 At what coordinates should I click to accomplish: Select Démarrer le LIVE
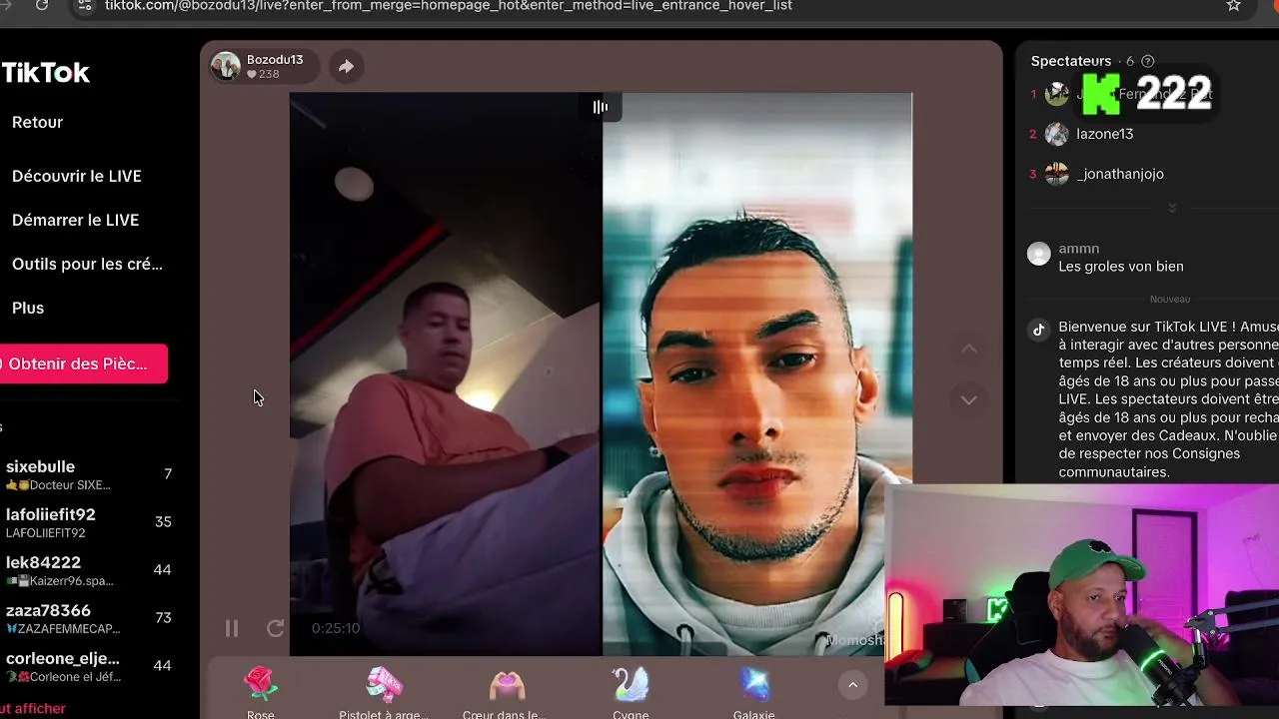[x=75, y=220]
